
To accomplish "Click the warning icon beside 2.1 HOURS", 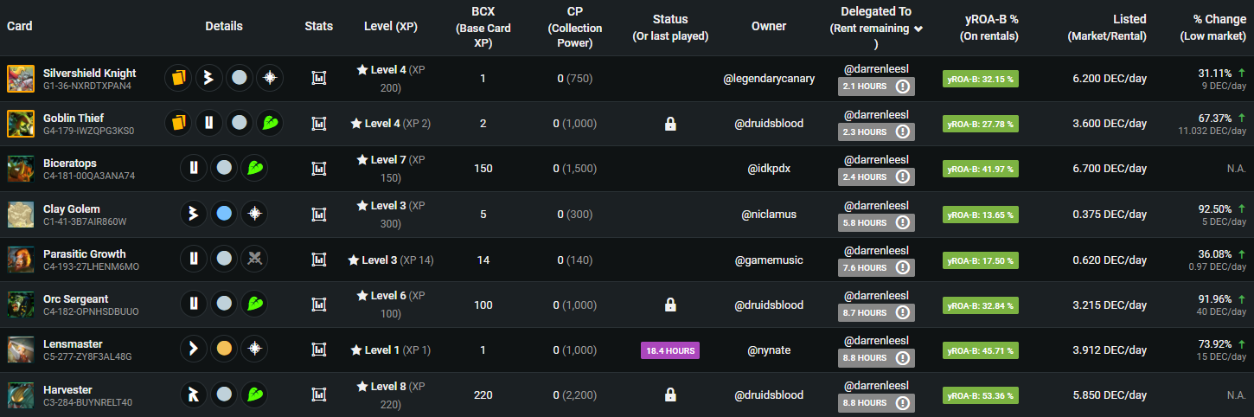I will 903,87.
